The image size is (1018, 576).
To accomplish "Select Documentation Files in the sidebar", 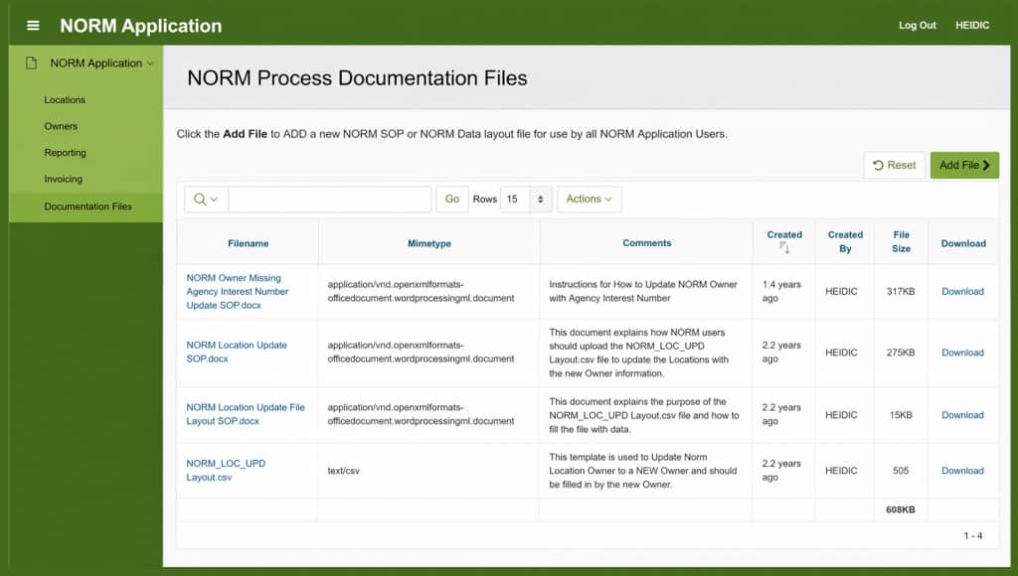I will (x=87, y=207).
